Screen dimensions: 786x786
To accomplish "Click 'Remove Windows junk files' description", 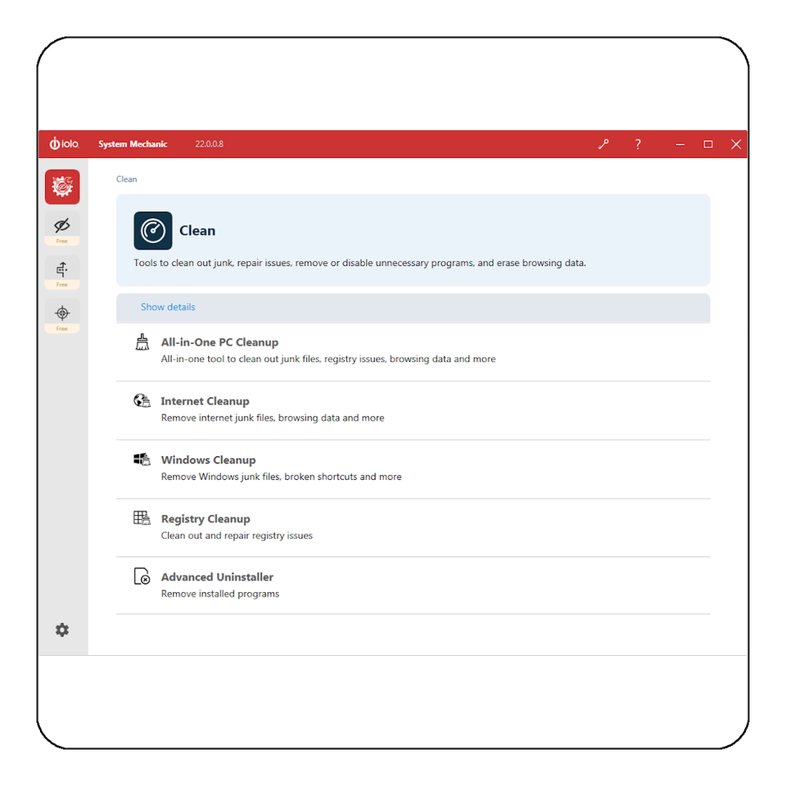I will (x=281, y=477).
